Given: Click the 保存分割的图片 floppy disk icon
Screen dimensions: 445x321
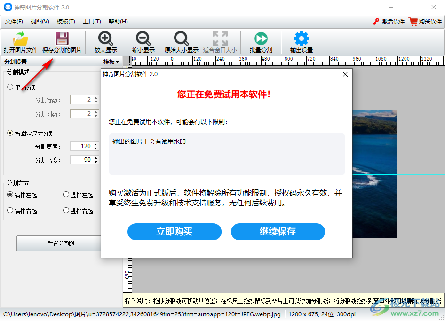Looking at the screenshot, I should tap(62, 39).
